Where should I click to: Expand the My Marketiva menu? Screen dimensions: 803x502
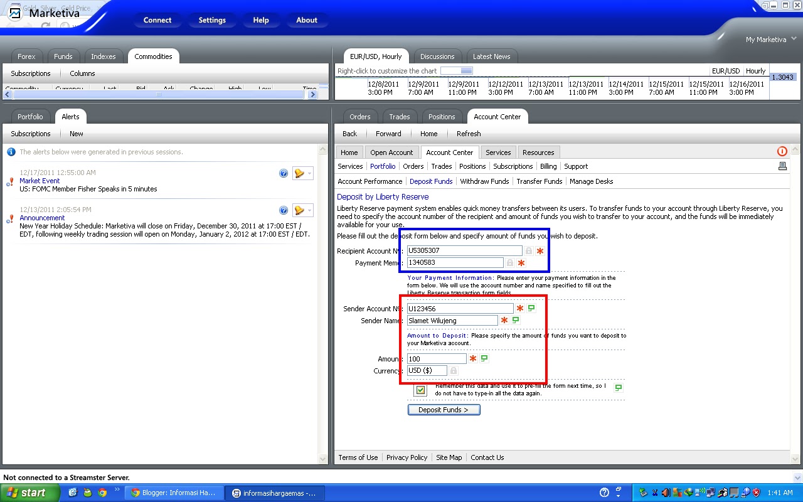[770, 40]
